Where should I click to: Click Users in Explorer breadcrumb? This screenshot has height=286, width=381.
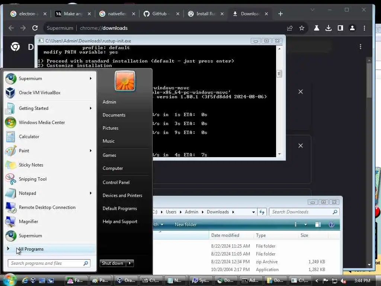[171, 212]
